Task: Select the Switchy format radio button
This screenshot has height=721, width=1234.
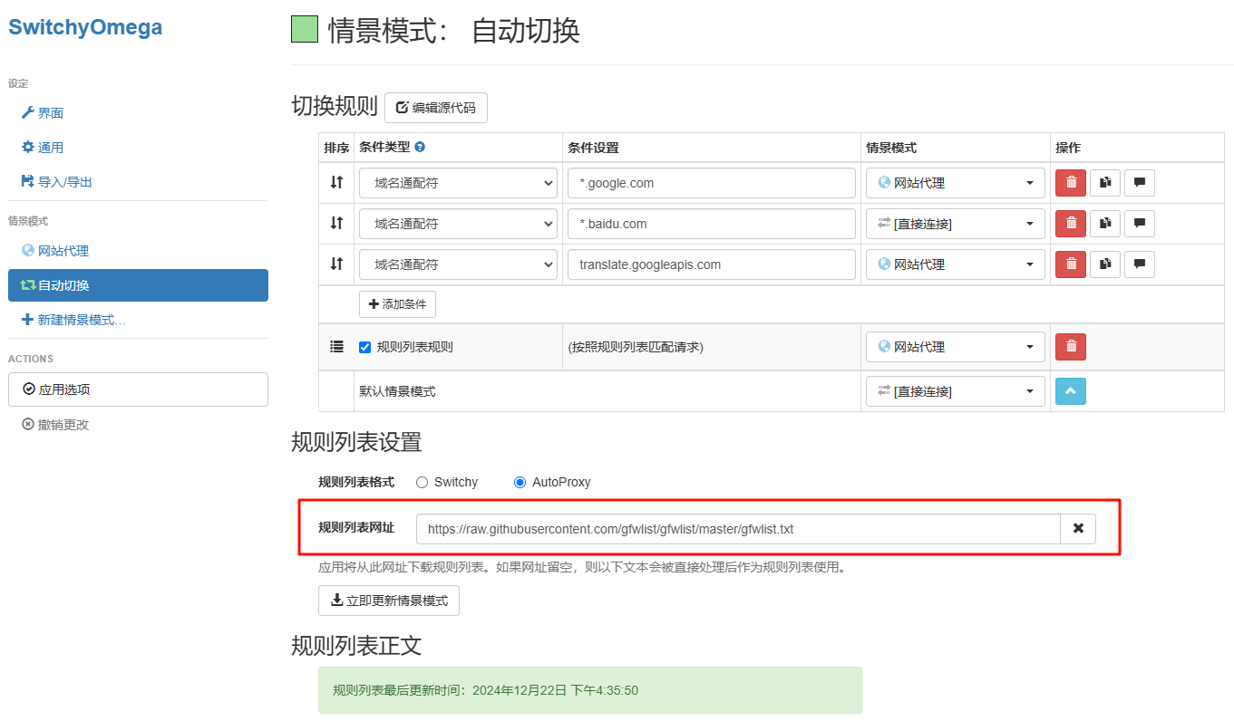Action: pyautogui.click(x=422, y=483)
